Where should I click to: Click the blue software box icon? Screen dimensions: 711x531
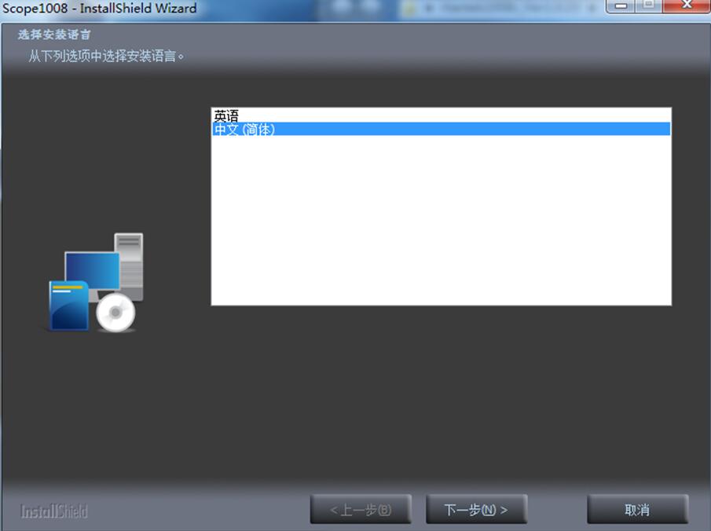(68, 305)
